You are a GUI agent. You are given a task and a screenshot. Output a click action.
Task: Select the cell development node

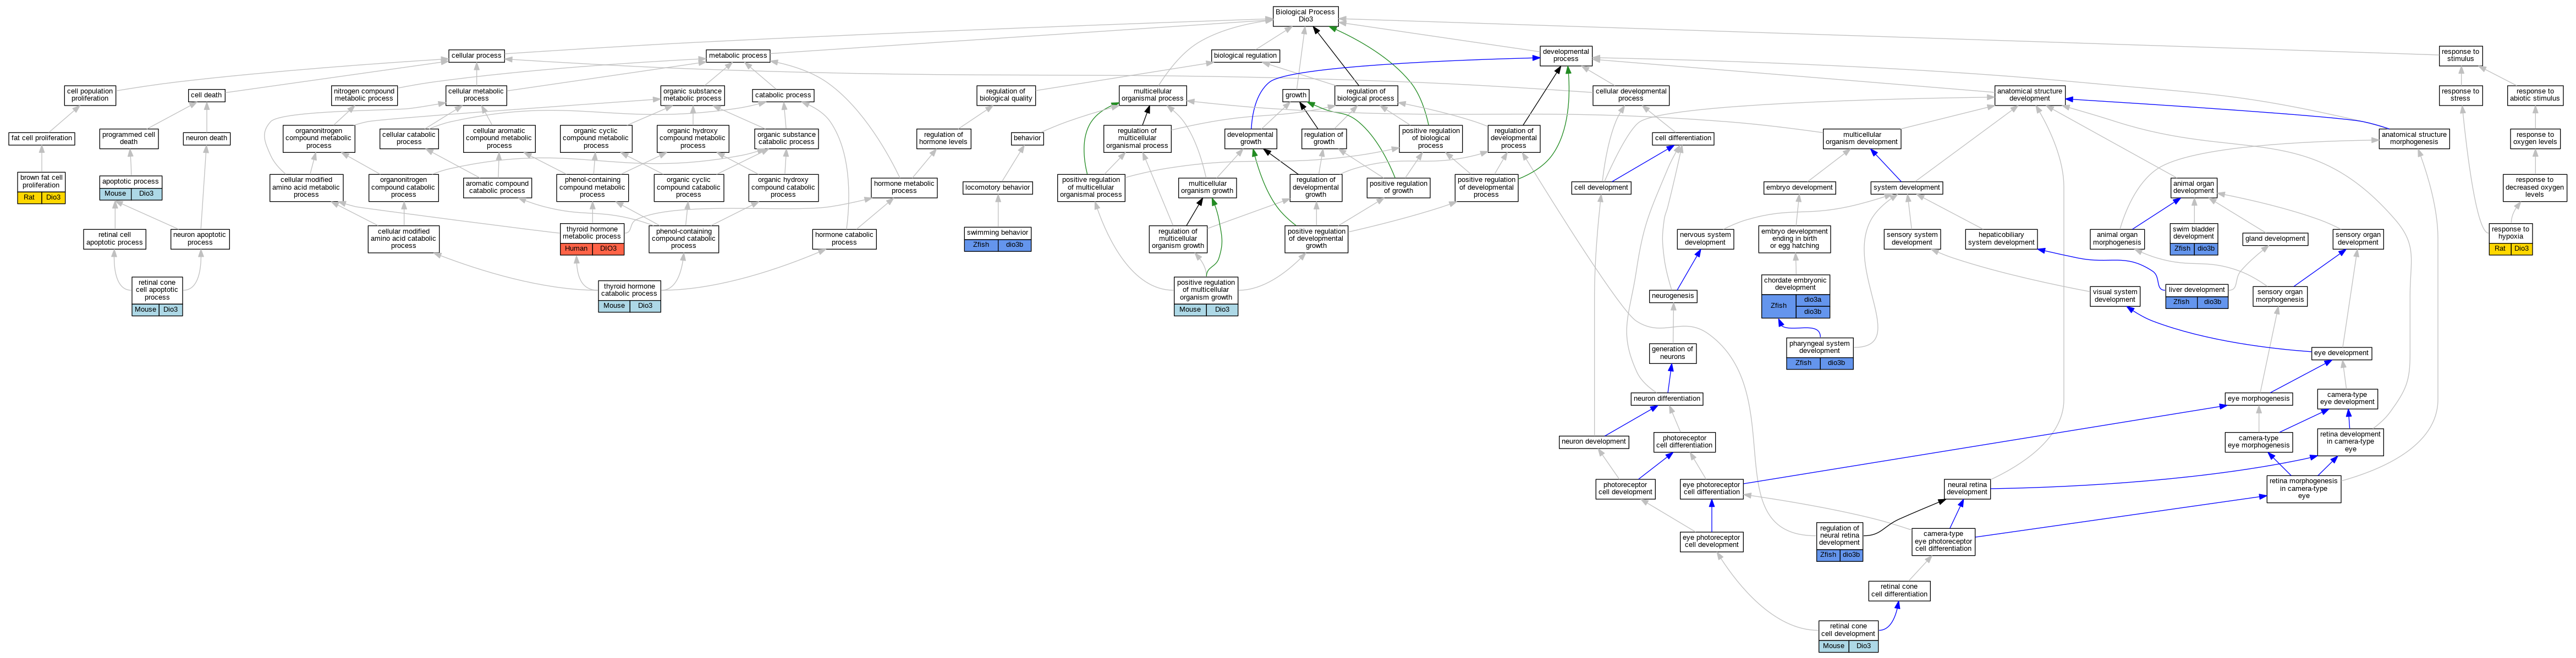(x=1600, y=188)
